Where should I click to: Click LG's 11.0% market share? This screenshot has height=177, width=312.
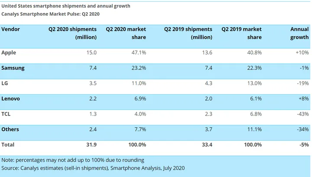(139, 83)
